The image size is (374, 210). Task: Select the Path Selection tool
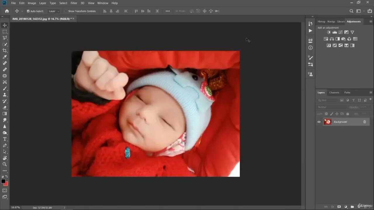pyautogui.click(x=5, y=152)
